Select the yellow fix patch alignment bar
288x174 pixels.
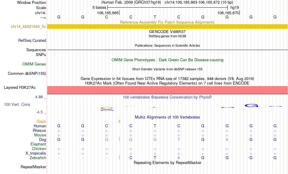point(167,26)
